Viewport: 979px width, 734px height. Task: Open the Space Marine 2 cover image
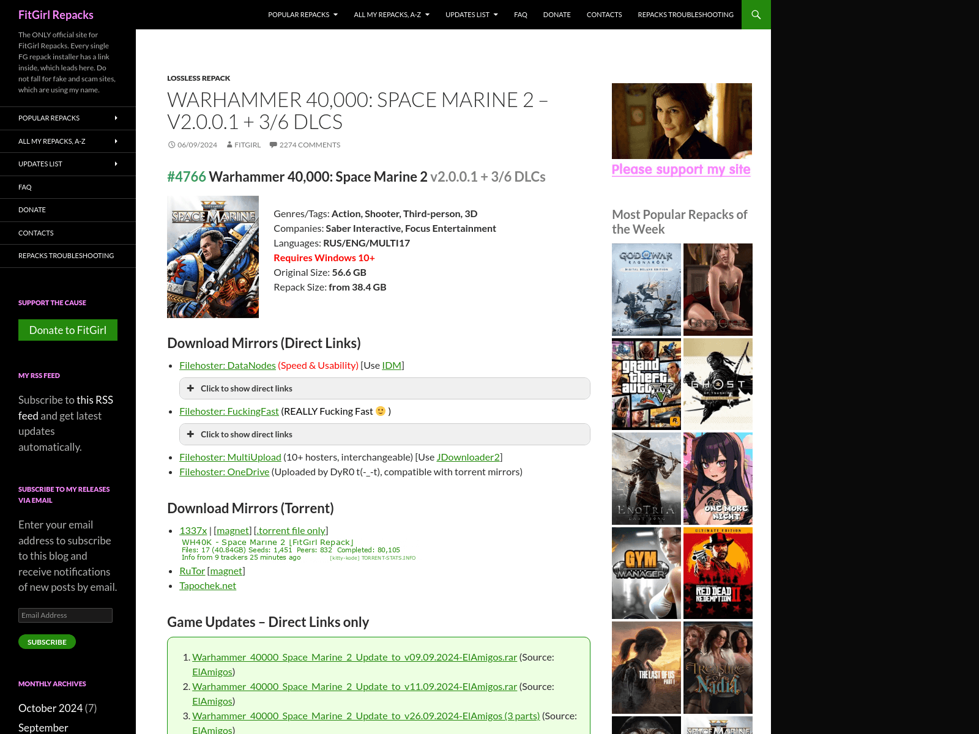[213, 257]
